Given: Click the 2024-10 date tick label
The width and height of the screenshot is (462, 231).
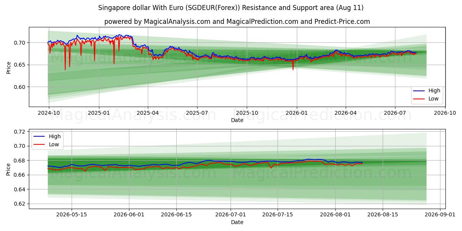Looking at the screenshot, I should click(49, 113).
